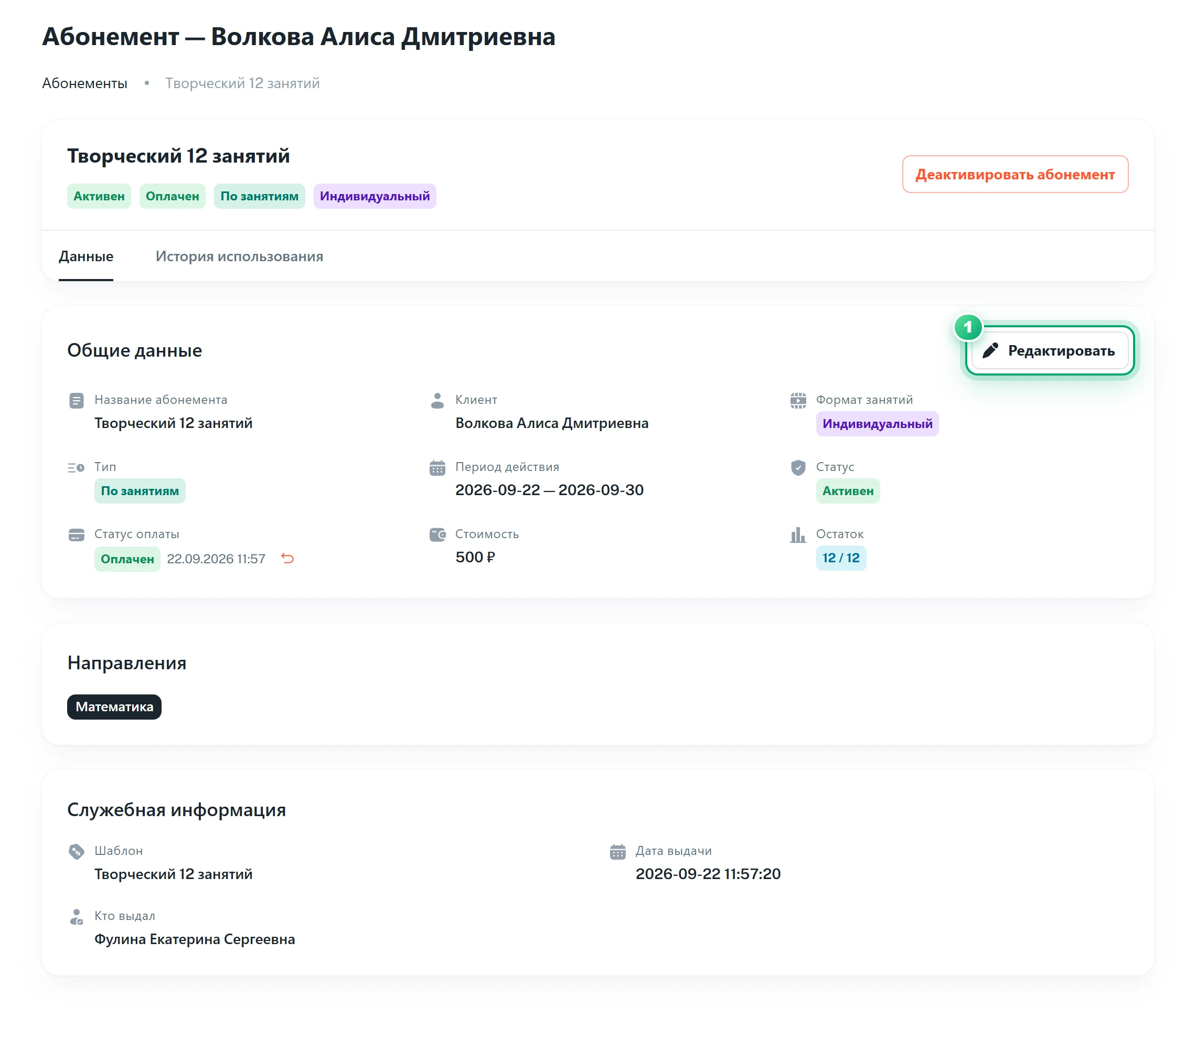The width and height of the screenshot is (1196, 1049).
Task: Click the bar chart icon beside Остаток
Action: click(x=798, y=535)
